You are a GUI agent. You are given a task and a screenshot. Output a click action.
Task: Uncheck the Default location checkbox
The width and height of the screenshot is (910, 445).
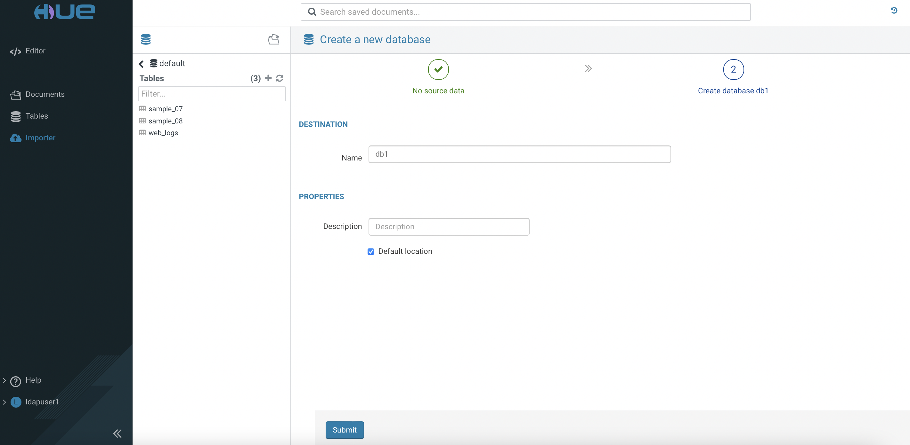tap(370, 251)
